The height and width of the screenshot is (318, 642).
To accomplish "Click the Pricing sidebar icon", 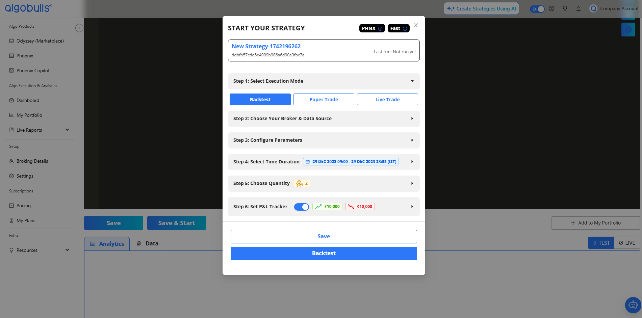I will (x=11, y=206).
